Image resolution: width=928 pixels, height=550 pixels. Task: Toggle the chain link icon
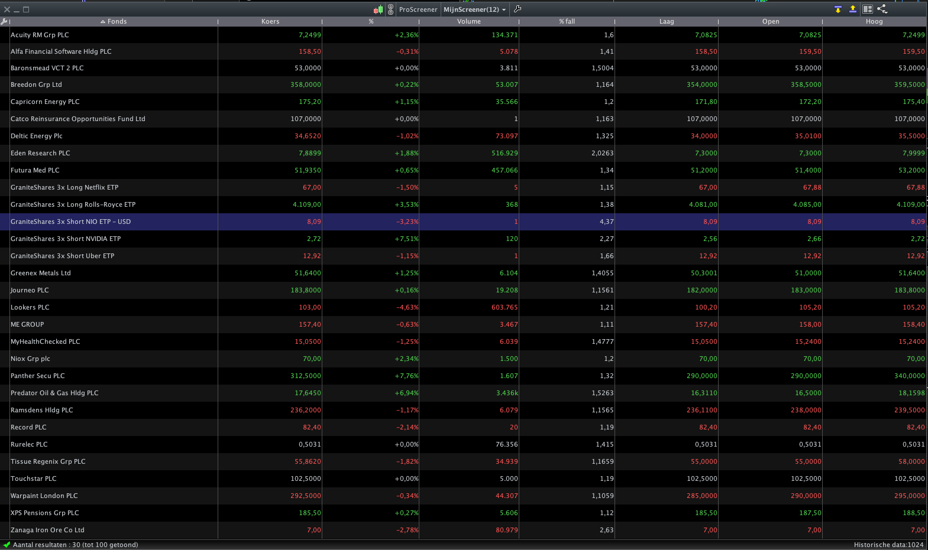click(x=390, y=9)
